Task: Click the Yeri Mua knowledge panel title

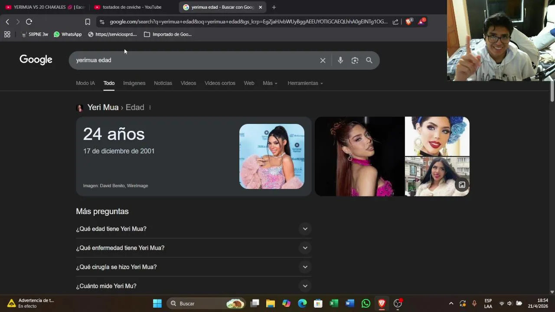Action: pyautogui.click(x=103, y=107)
